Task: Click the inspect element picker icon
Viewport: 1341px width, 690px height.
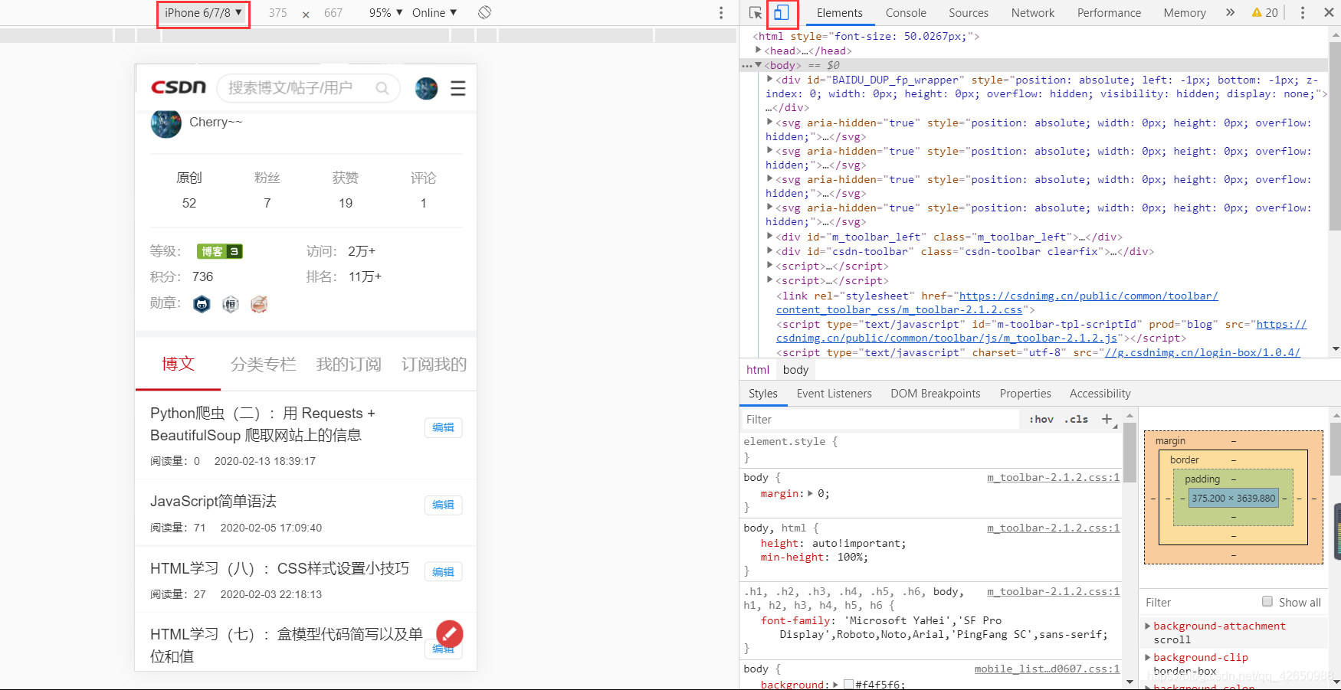Action: [x=756, y=13]
